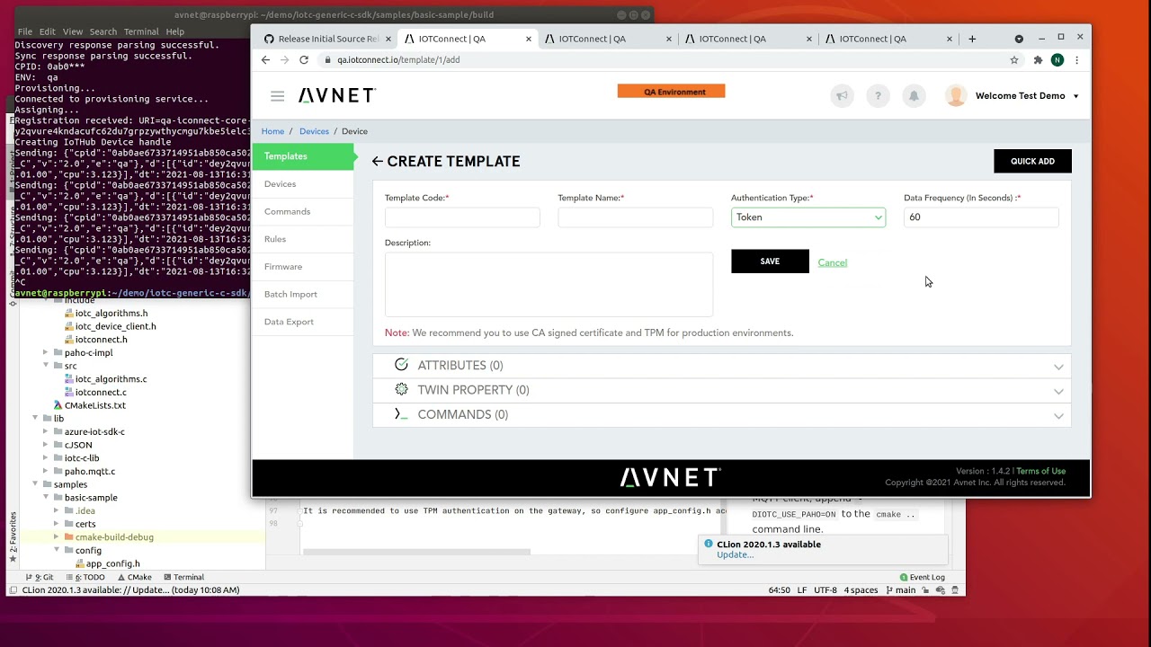Open Batch Import in the left sidebar
The height and width of the screenshot is (647, 1151).
[x=304, y=294]
